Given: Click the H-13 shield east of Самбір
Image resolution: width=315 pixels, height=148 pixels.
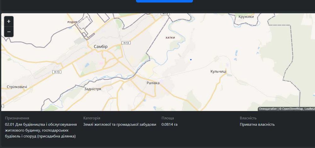Looking at the screenshot, I should pos(126,43).
